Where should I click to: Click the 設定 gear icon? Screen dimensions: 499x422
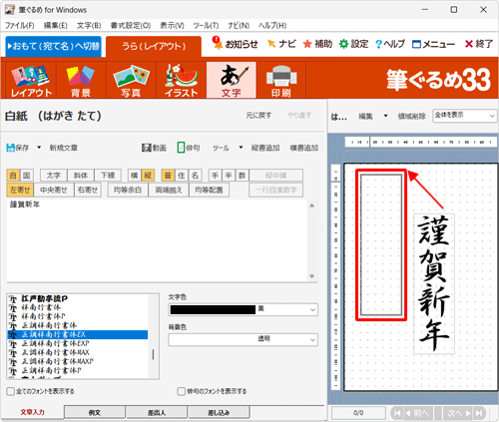tap(343, 44)
